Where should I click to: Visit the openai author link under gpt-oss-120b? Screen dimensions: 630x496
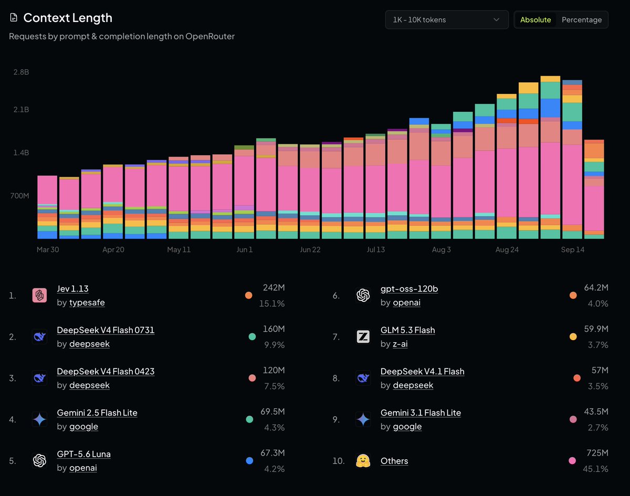click(406, 303)
